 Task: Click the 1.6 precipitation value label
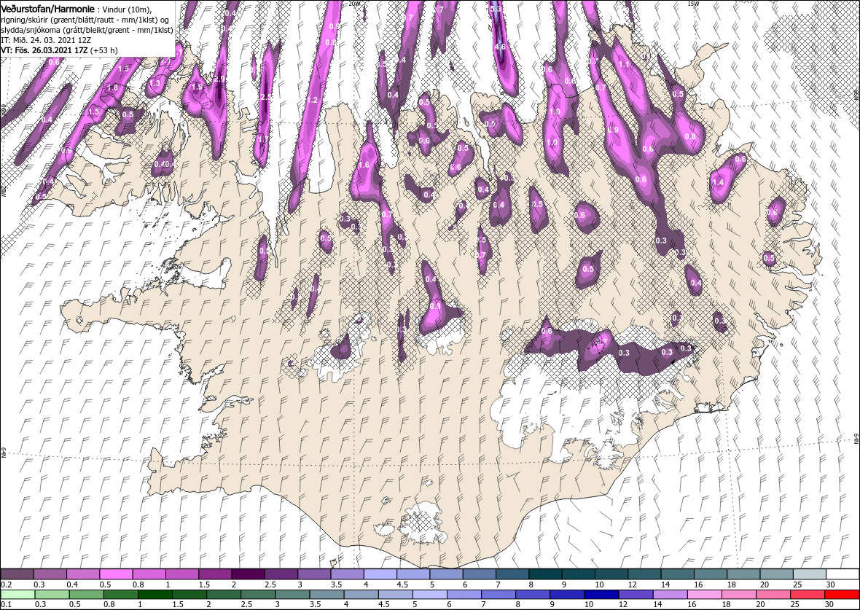pos(364,165)
